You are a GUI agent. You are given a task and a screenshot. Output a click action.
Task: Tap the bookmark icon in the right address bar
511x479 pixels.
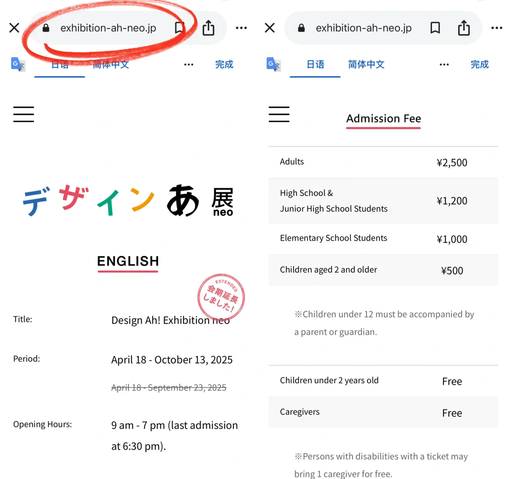tap(435, 27)
